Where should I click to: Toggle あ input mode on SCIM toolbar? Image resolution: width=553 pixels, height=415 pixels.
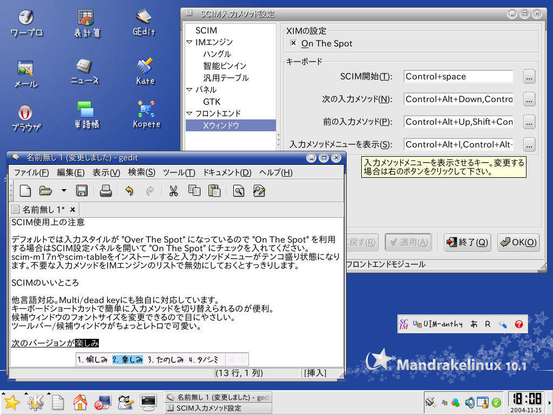pos(474,324)
